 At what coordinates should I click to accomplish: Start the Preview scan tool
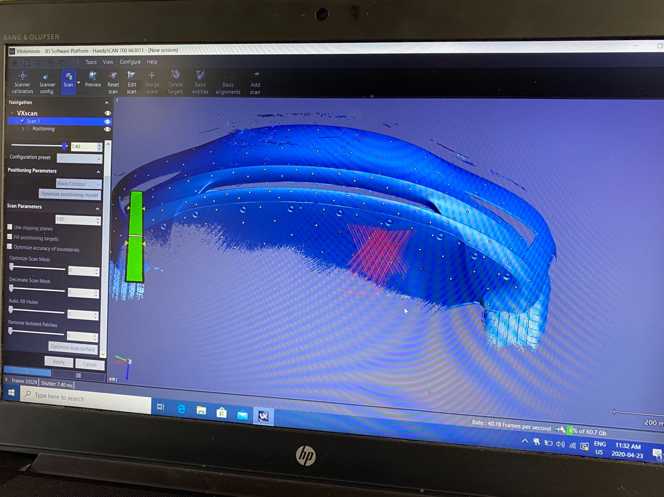click(x=93, y=80)
